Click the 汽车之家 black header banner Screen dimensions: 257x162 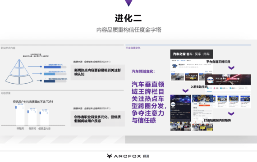click(192, 54)
